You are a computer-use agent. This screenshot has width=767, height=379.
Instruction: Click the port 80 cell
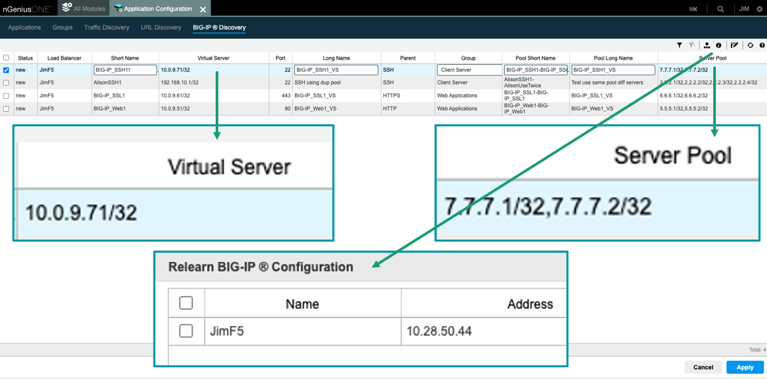tap(281, 109)
